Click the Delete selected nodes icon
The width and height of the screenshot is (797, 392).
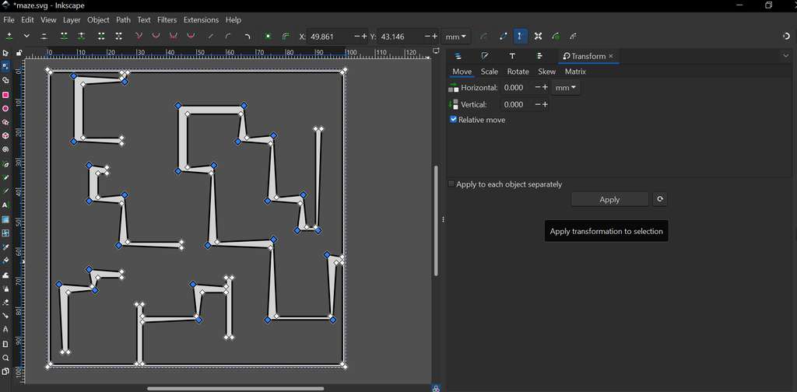click(44, 36)
